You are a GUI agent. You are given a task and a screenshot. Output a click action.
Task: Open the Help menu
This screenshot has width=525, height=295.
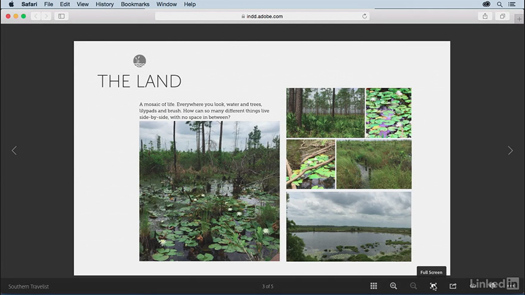190,4
